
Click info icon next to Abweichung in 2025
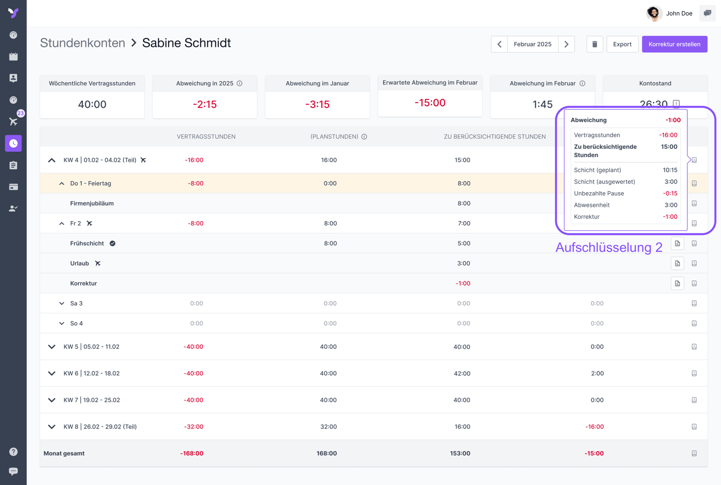tap(239, 83)
